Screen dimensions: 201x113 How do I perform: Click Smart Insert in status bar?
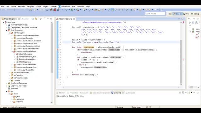(x=136, y=107)
